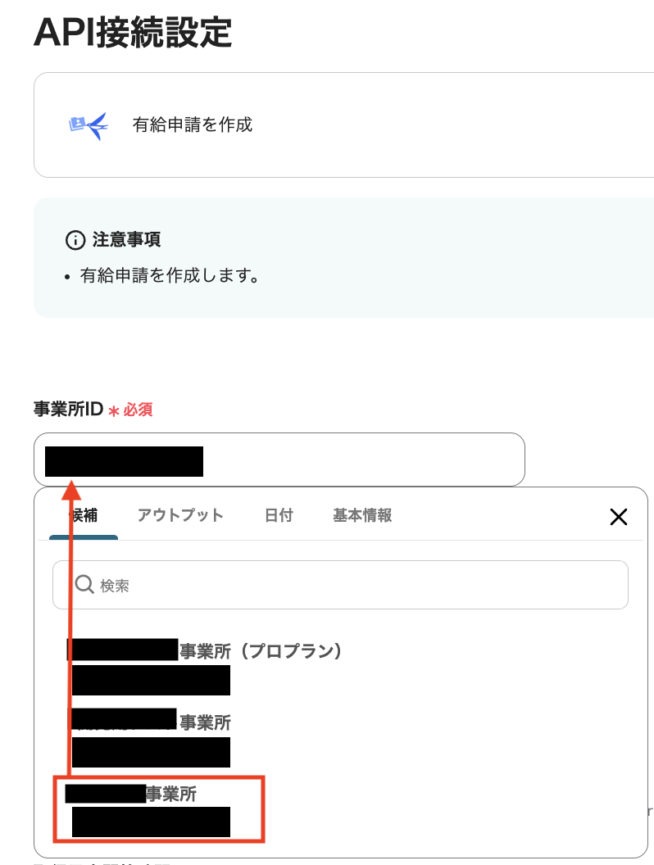
Task: Switch to the アウトプット tab
Action: coord(181,515)
